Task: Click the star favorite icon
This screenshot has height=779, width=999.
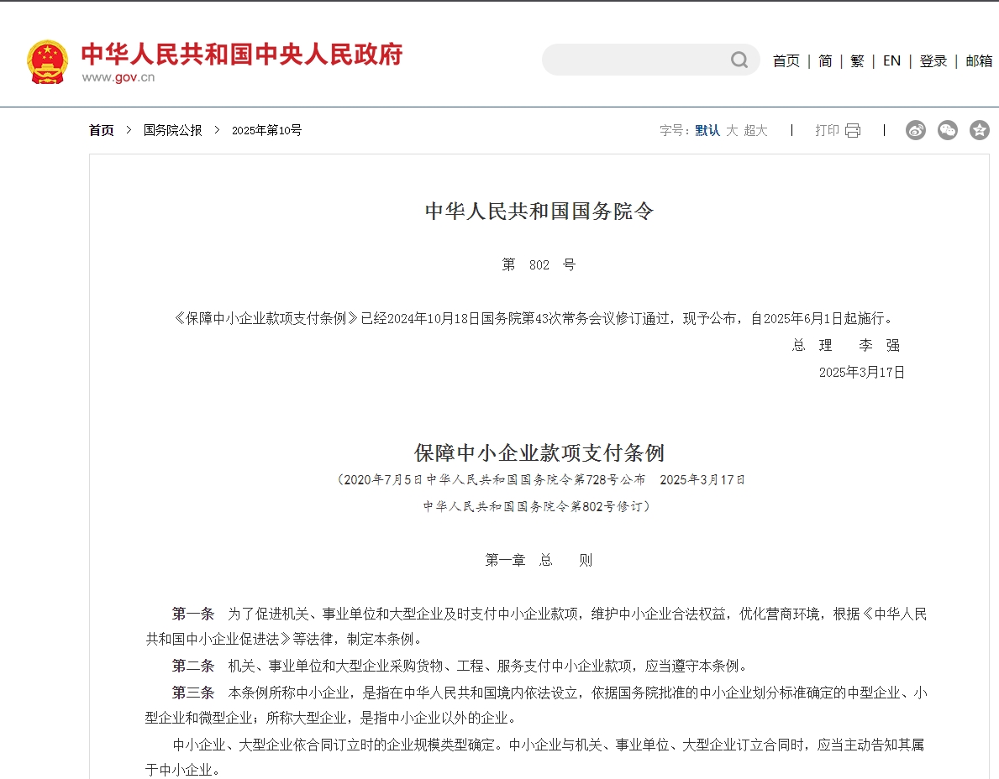Action: [x=979, y=130]
